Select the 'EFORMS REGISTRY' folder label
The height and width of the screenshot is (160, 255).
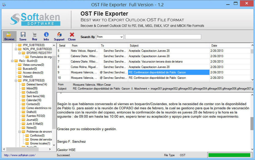pyautogui.click(x=39, y=53)
